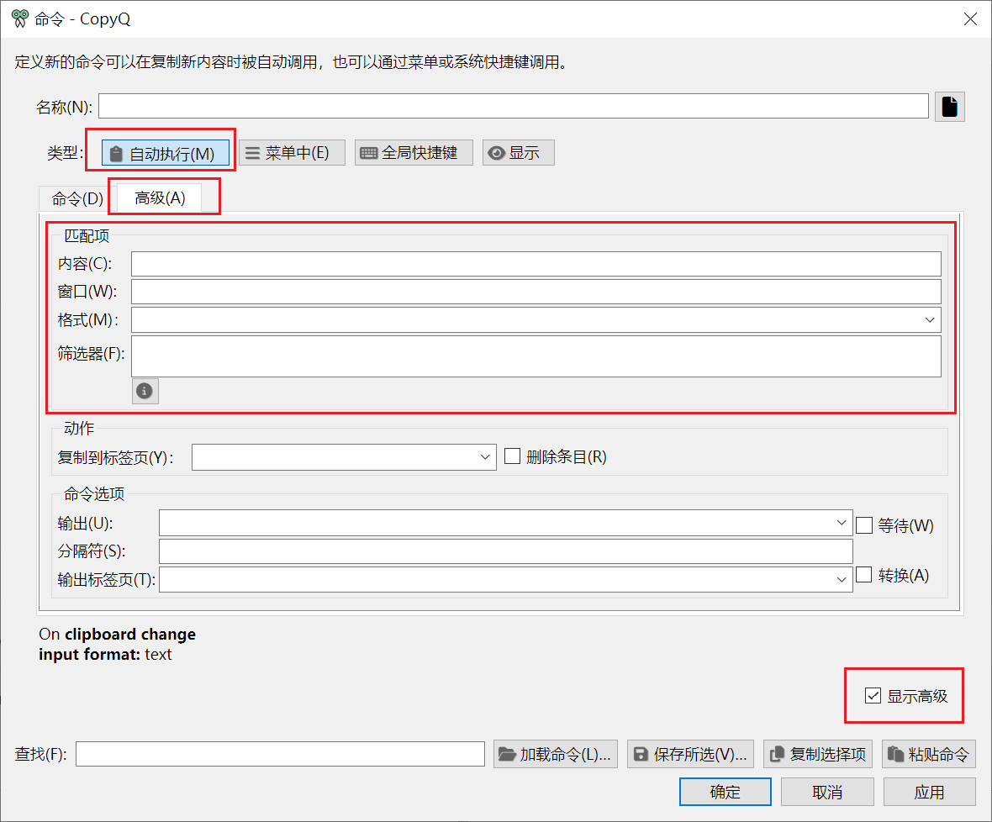The height and width of the screenshot is (822, 992).
Task: Click the 保存所选(V)... button
Action: (690, 754)
